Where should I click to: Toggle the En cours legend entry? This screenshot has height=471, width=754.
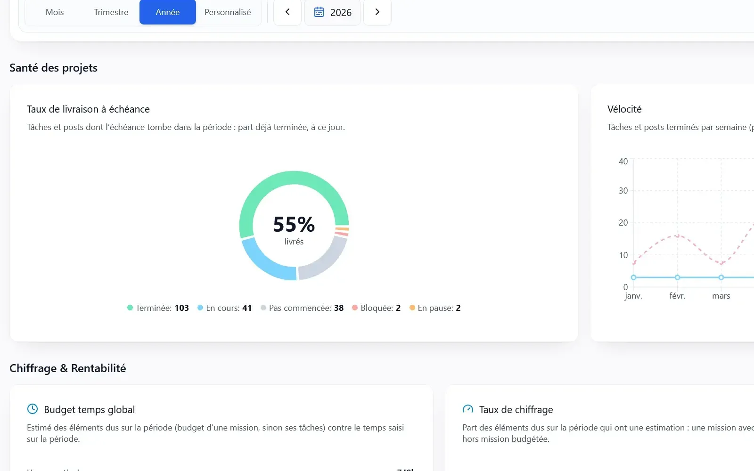(x=224, y=308)
